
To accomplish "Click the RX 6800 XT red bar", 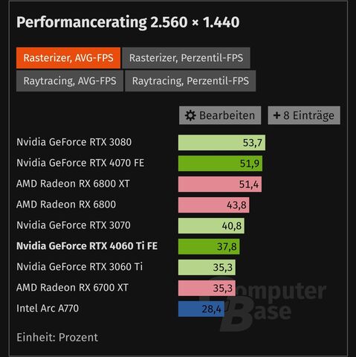I will pyautogui.click(x=220, y=184).
